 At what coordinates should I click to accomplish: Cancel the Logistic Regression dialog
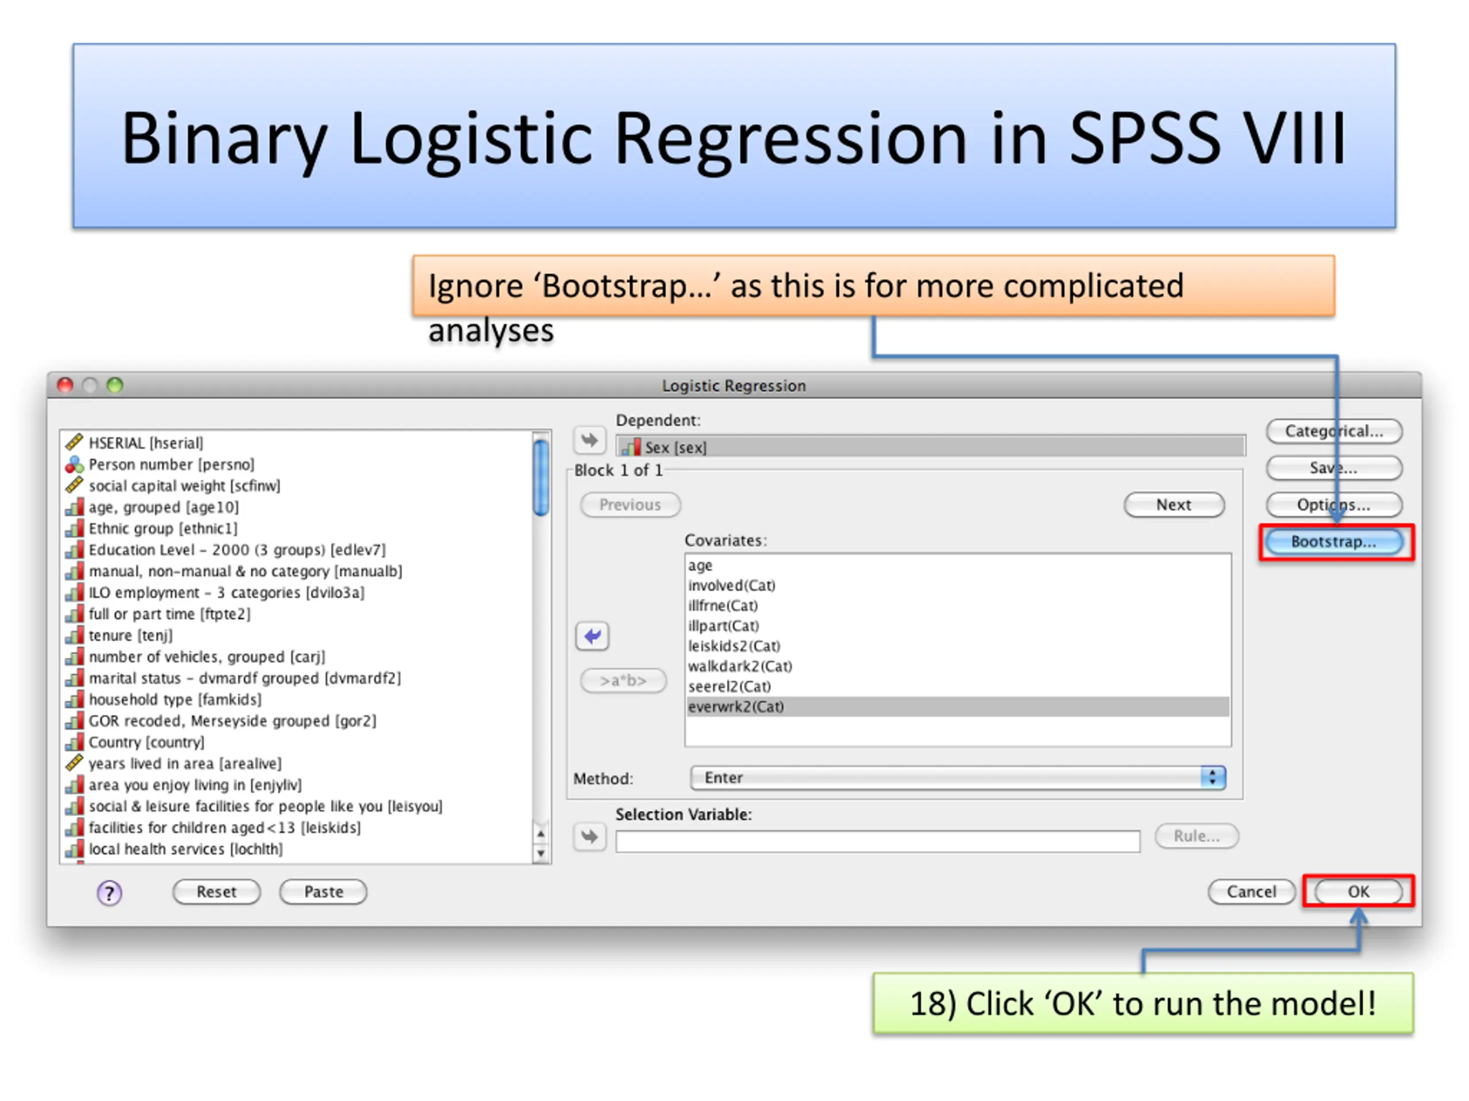tap(1251, 891)
